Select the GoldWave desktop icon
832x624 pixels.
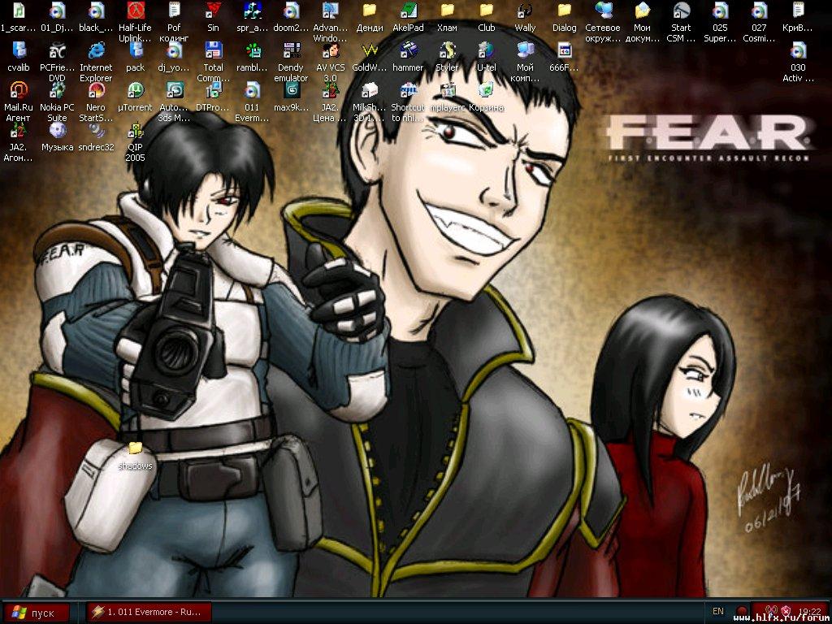click(x=370, y=50)
